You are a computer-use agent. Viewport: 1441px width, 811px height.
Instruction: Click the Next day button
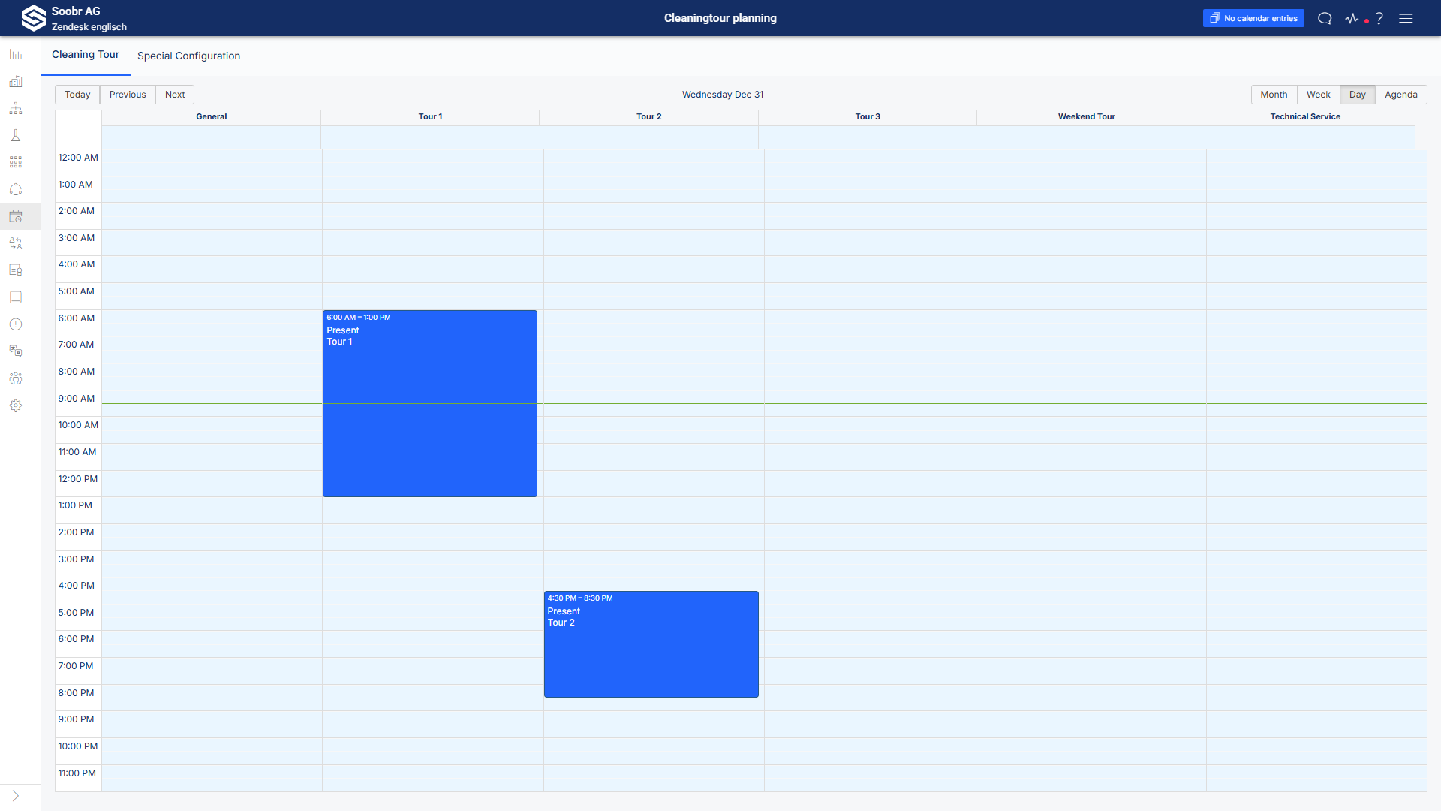pos(175,95)
